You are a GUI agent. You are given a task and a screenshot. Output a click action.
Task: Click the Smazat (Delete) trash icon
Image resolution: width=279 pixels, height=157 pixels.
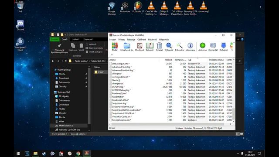tap(159, 47)
